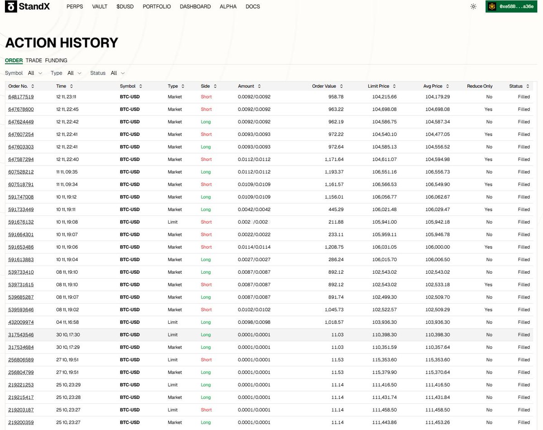Open order number 647587294
543x430 pixels.
[x=21, y=159]
